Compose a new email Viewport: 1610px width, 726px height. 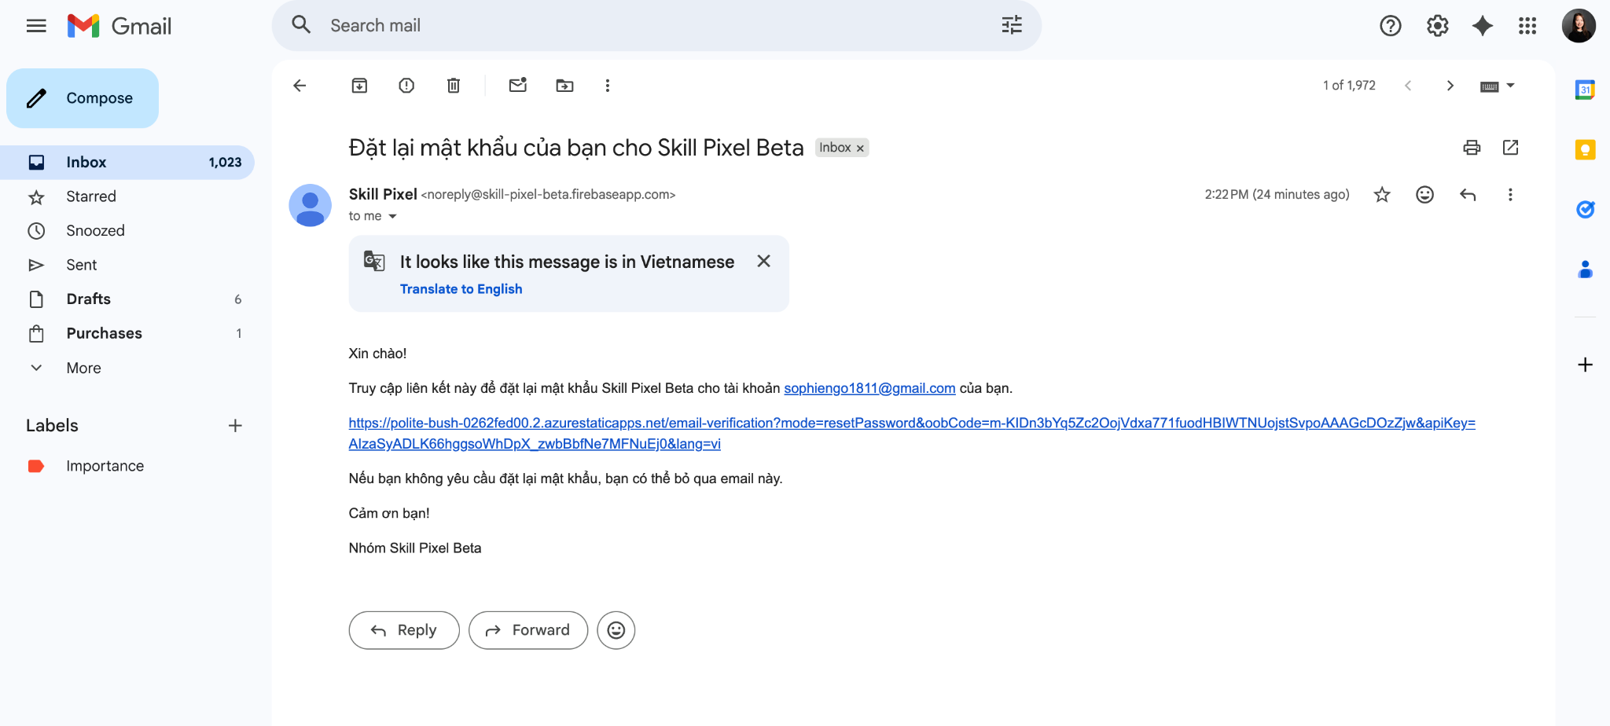click(x=83, y=98)
